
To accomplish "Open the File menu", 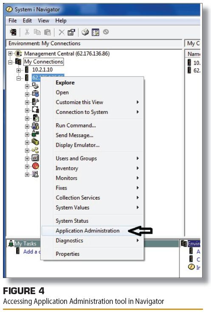I will (12, 20).
